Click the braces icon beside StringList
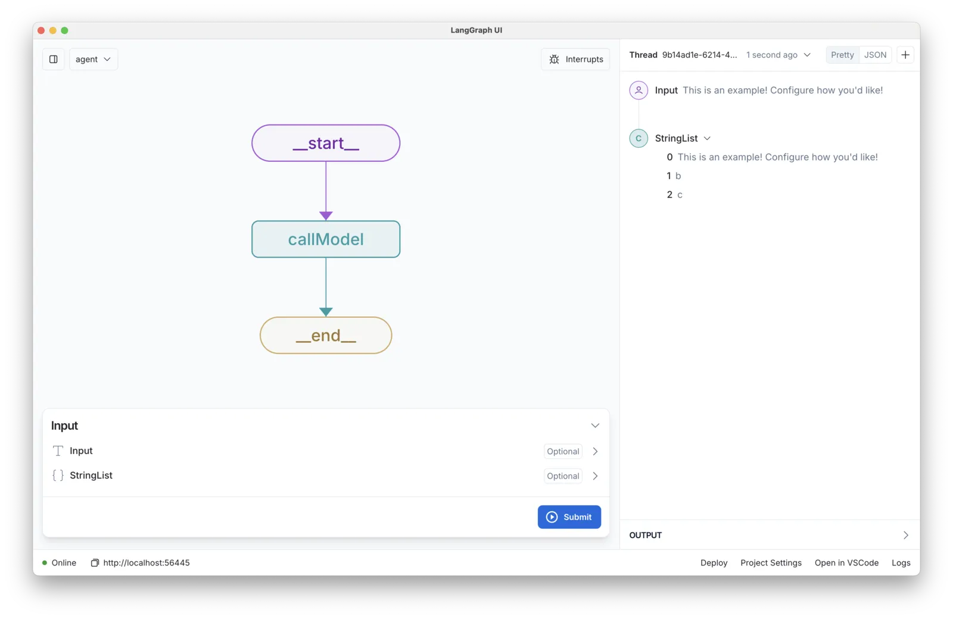 point(58,475)
